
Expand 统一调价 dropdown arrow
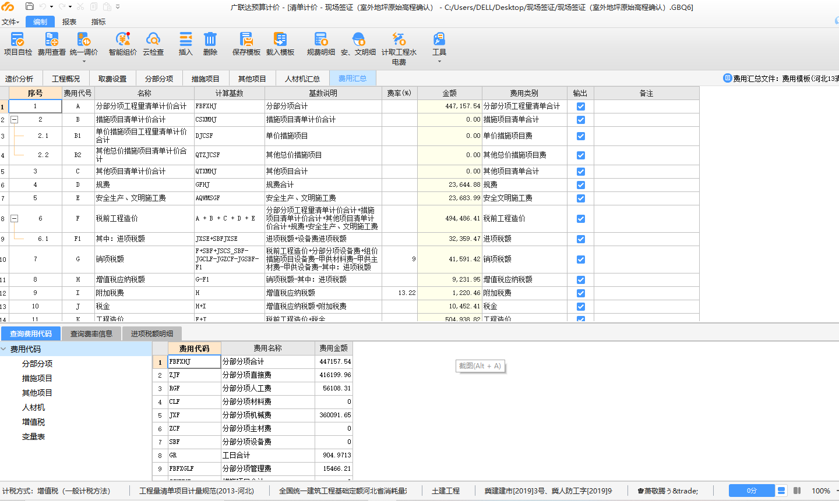click(x=84, y=62)
